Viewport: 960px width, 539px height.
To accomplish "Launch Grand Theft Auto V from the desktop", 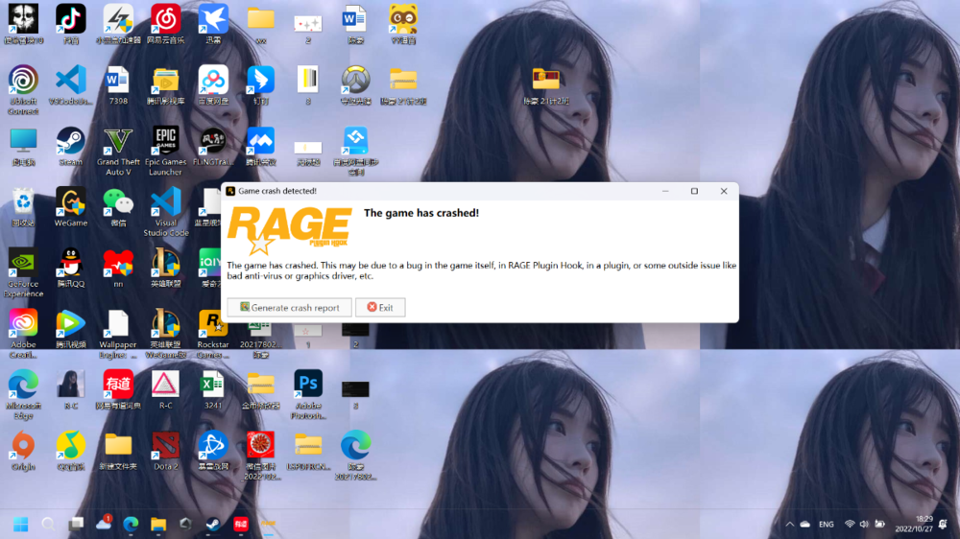I will point(118,152).
